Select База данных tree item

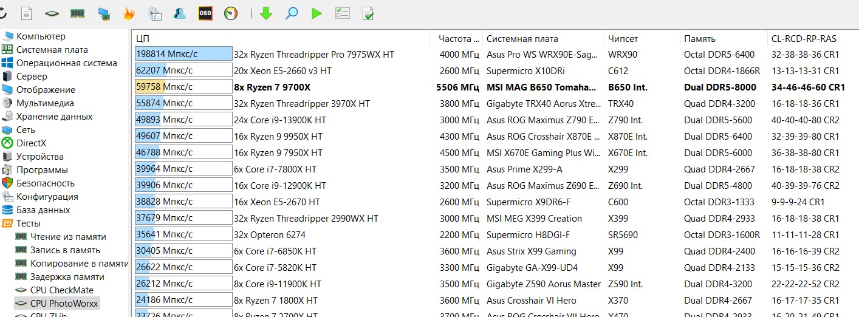[43, 210]
